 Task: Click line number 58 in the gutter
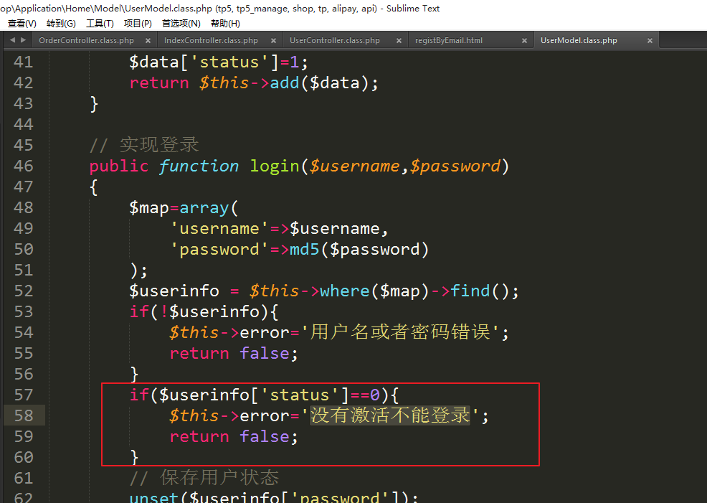click(24, 415)
